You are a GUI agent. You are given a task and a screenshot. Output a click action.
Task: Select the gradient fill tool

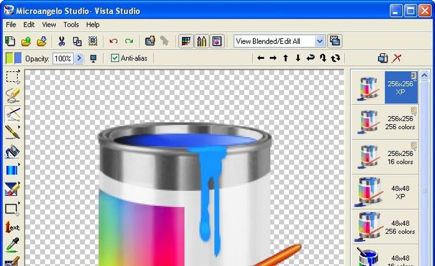12,170
